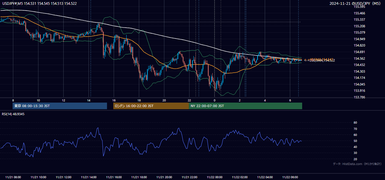This screenshot has width=385, height=180.
Task: Click price axis label 154.045
Action: point(359,84)
